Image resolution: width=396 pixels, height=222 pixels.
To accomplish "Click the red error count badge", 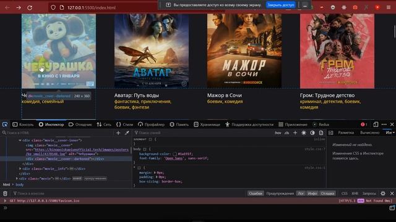I will [364, 125].
